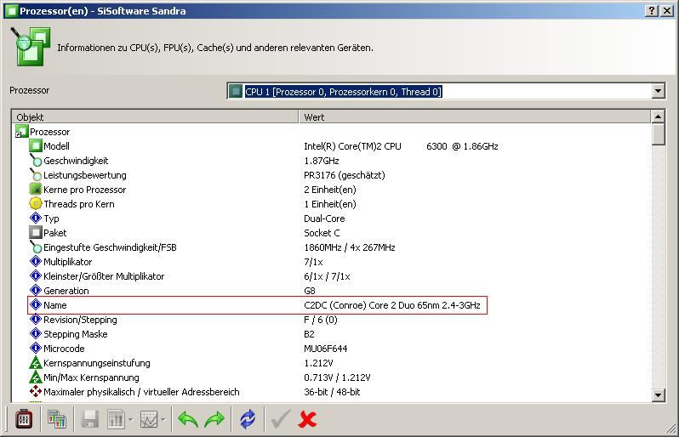This screenshot has width=679, height=437.
Task: Click the vertical scrollbar thumb
Action: (658, 134)
